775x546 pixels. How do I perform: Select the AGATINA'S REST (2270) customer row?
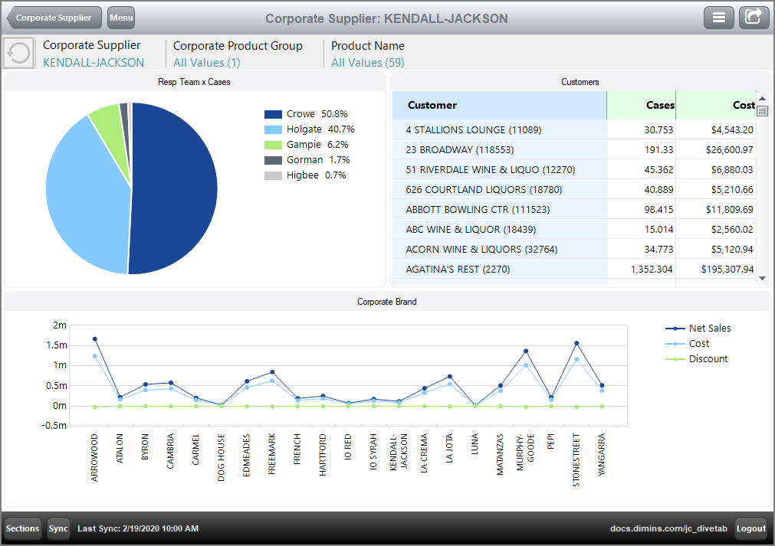458,270
